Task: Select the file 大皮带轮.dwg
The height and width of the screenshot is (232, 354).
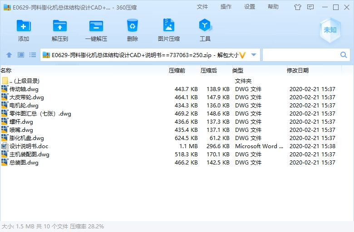Action: click(x=27, y=97)
